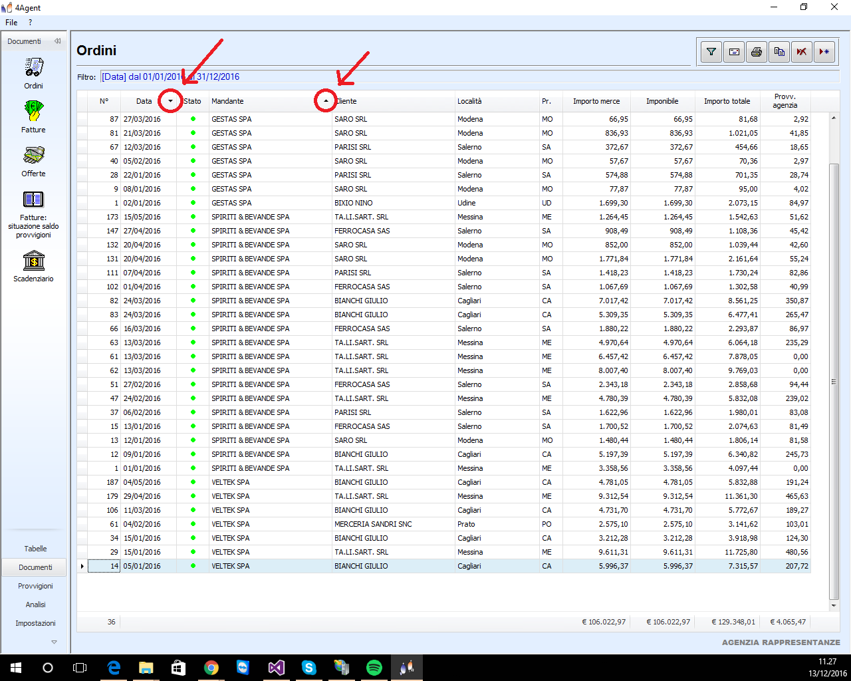Select order 173 dated 15/05/2016
Screen dimensions: 851x681
(443, 217)
